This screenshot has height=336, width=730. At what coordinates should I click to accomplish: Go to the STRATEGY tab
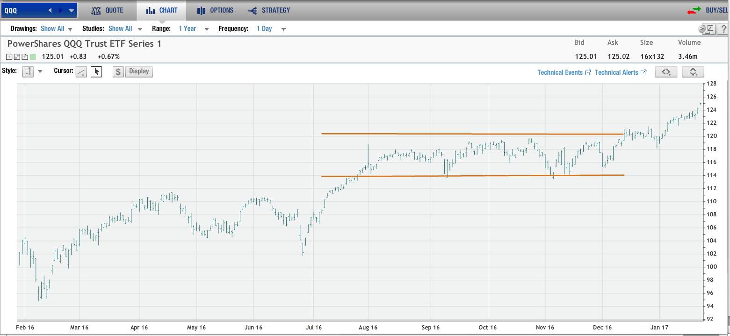pyautogui.click(x=269, y=10)
